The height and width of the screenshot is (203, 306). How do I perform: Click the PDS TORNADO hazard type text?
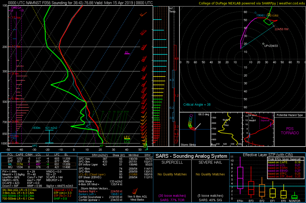pos(290,131)
